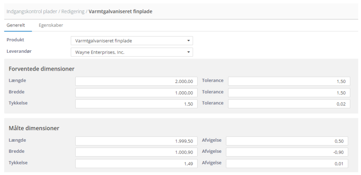The height and width of the screenshot is (175, 361).
Task: Expand the Leverandør dropdown arrow
Action: [x=188, y=52]
